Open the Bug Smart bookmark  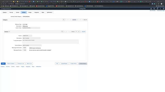[32, 6]
